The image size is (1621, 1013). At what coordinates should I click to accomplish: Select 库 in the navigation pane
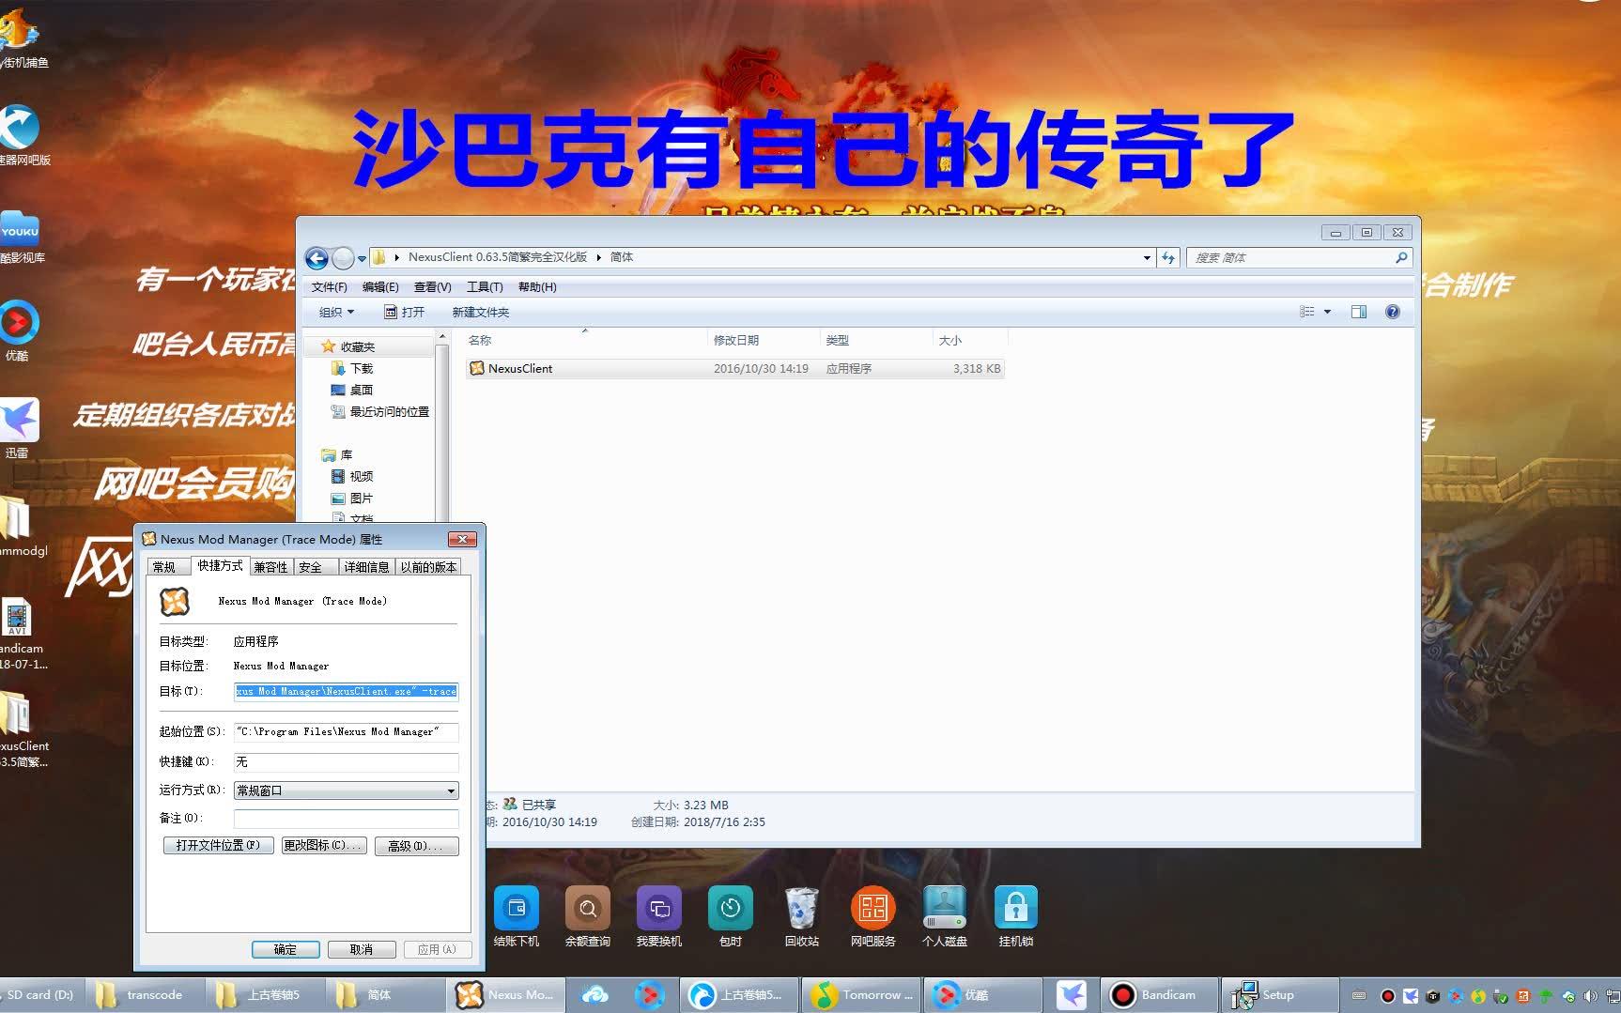point(337,454)
